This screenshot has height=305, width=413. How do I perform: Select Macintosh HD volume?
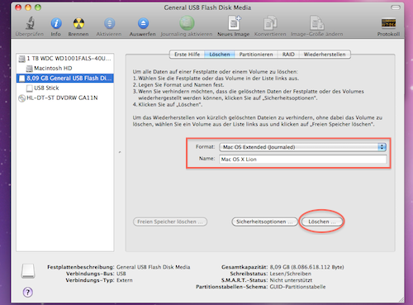tap(65, 69)
